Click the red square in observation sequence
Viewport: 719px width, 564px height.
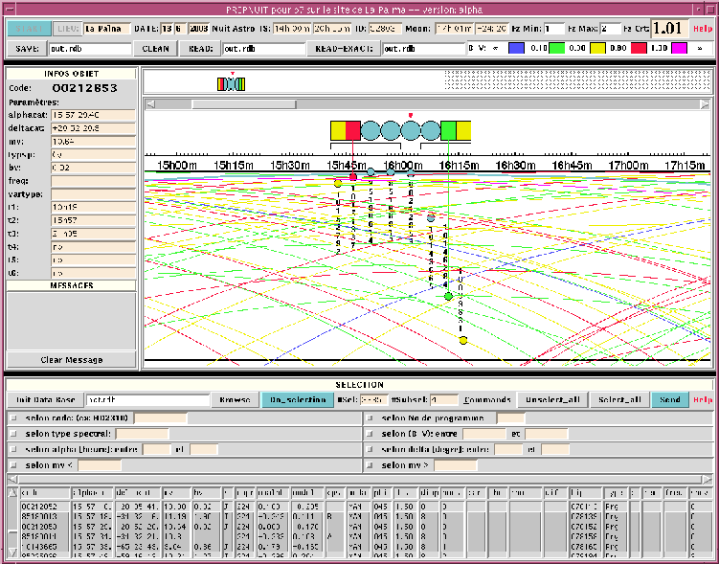(353, 130)
